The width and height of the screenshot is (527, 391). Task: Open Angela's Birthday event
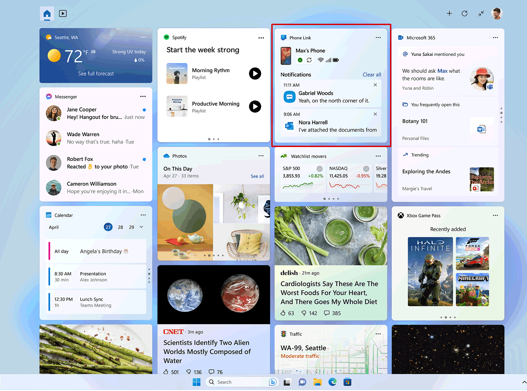coord(96,251)
